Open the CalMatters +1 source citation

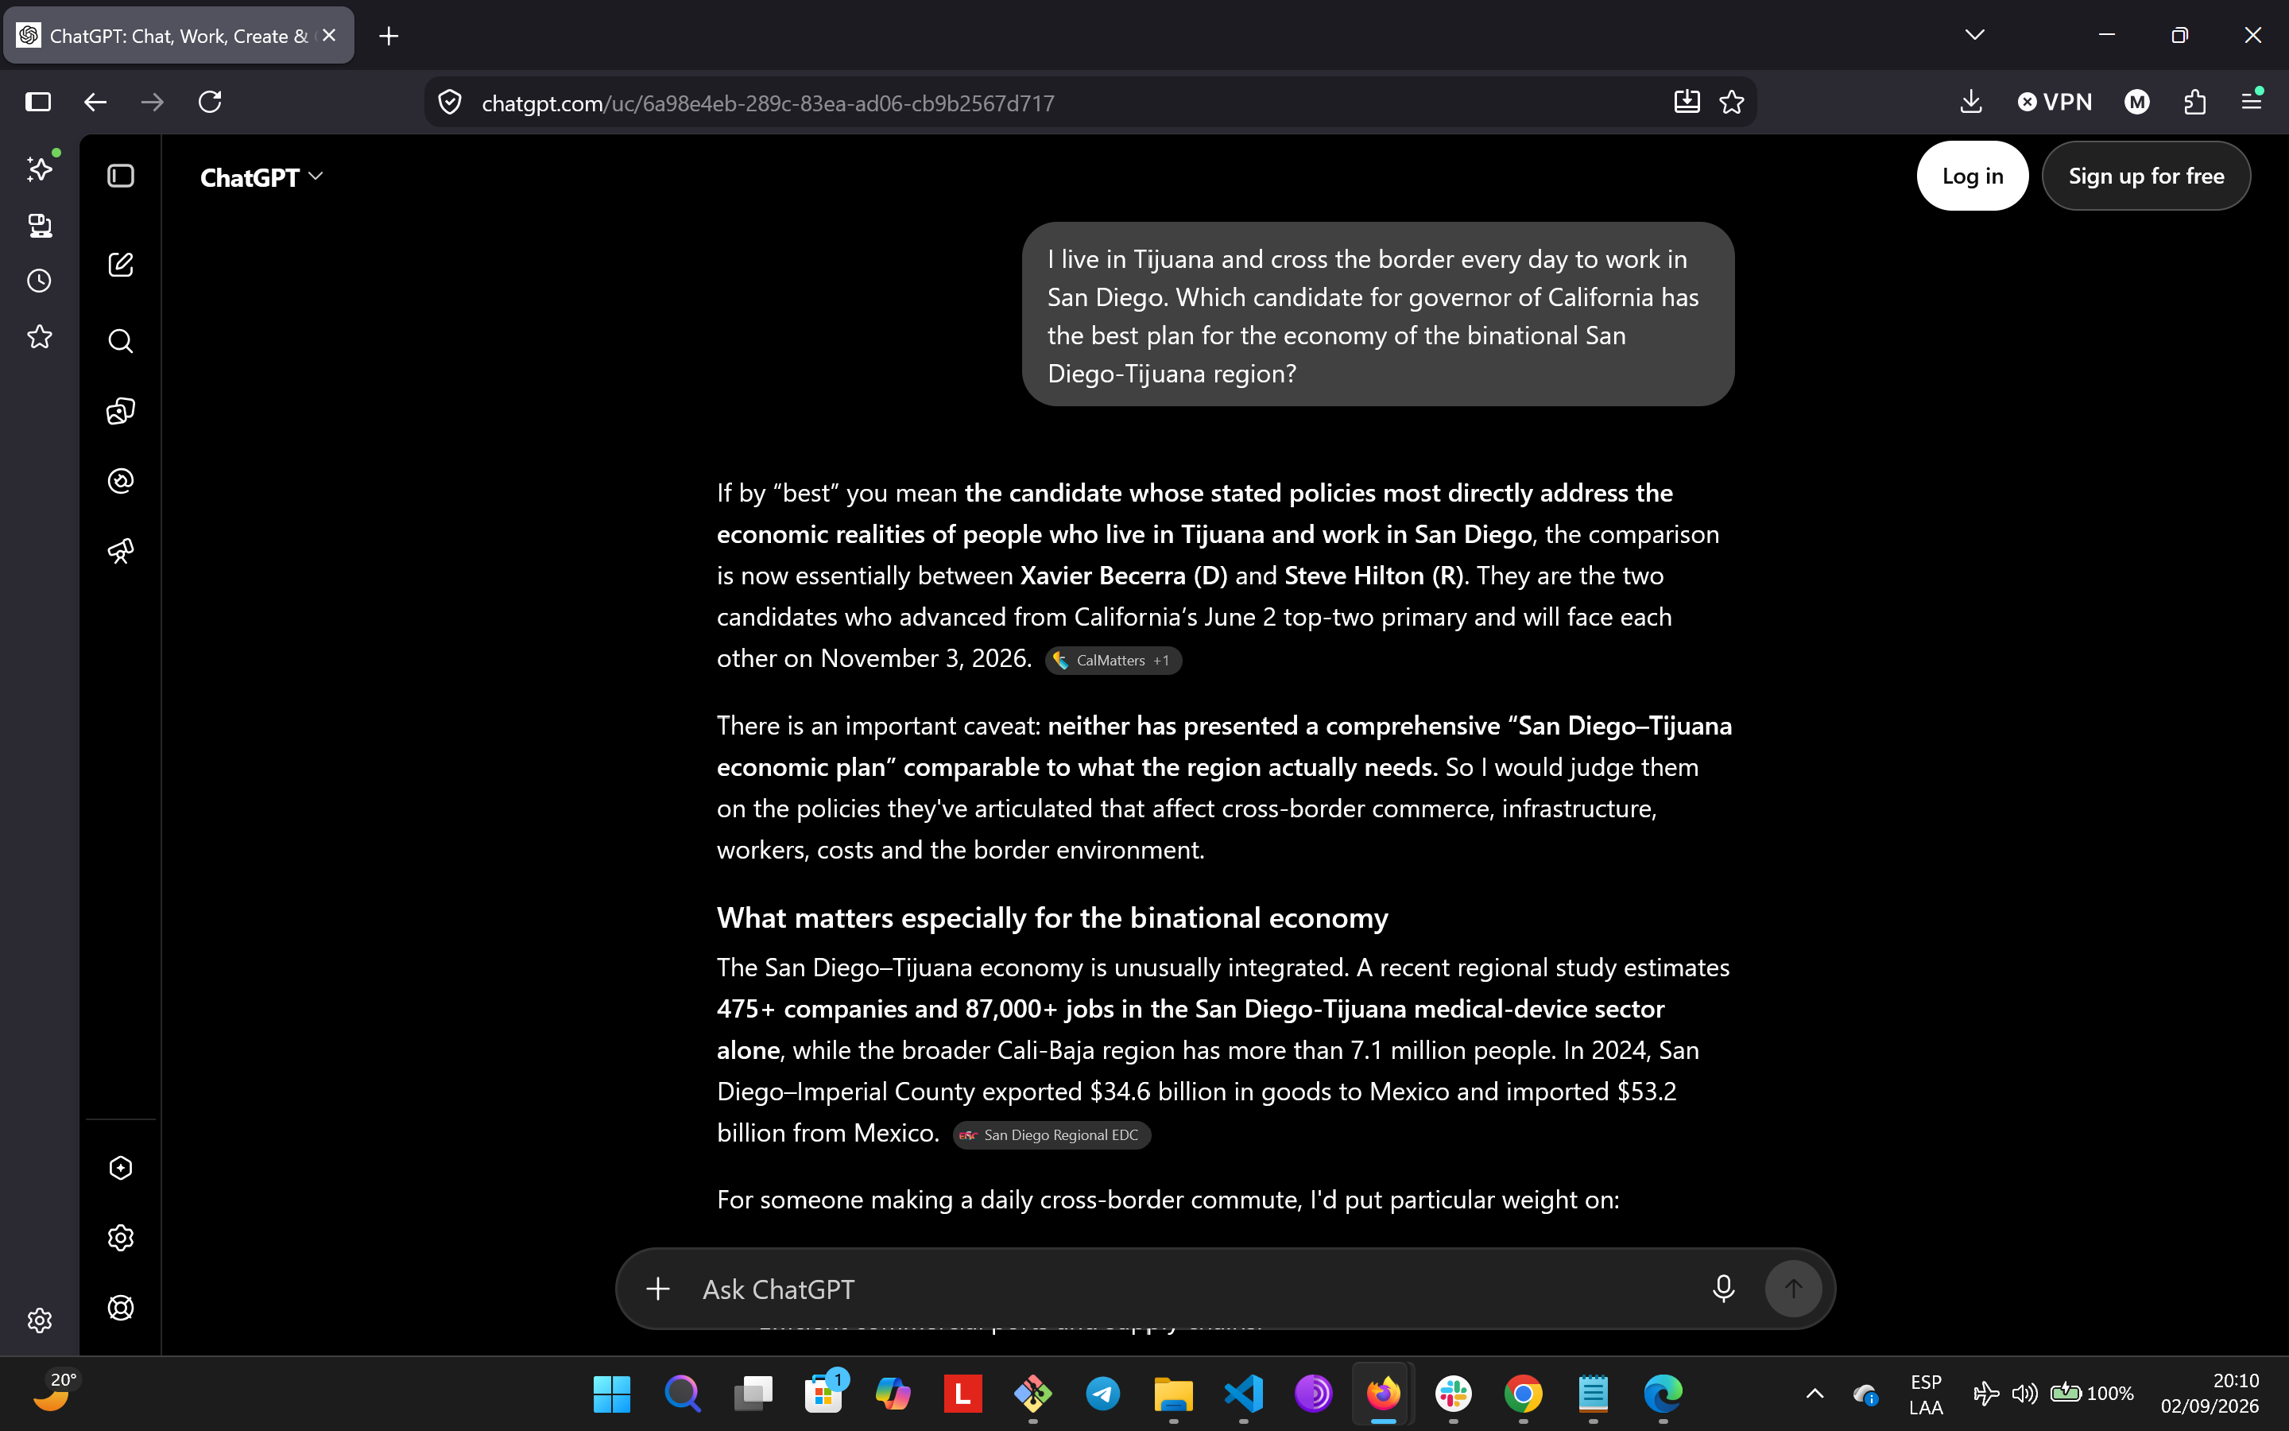pos(1114,661)
